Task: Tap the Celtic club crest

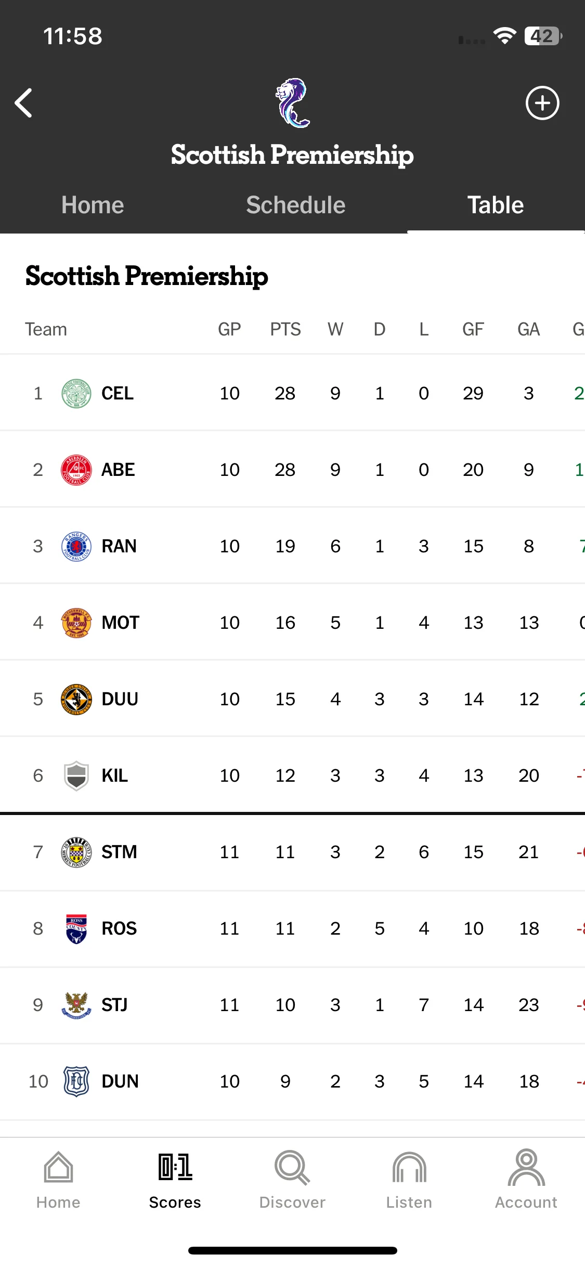Action: pyautogui.click(x=76, y=393)
